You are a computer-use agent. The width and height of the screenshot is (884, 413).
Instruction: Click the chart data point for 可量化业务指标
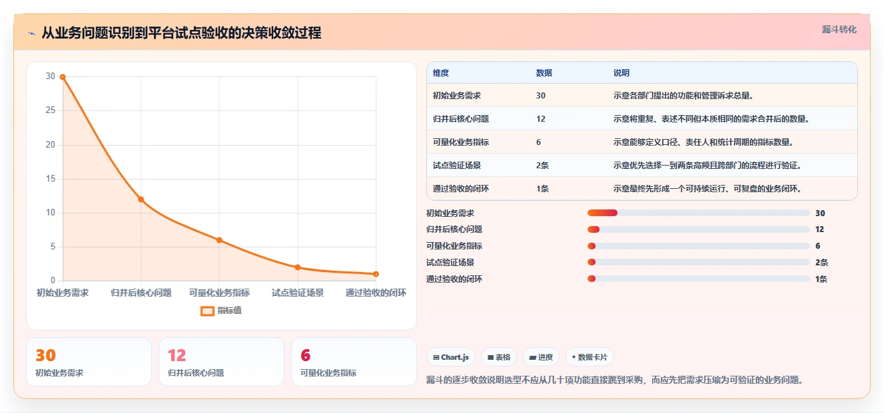[219, 240]
